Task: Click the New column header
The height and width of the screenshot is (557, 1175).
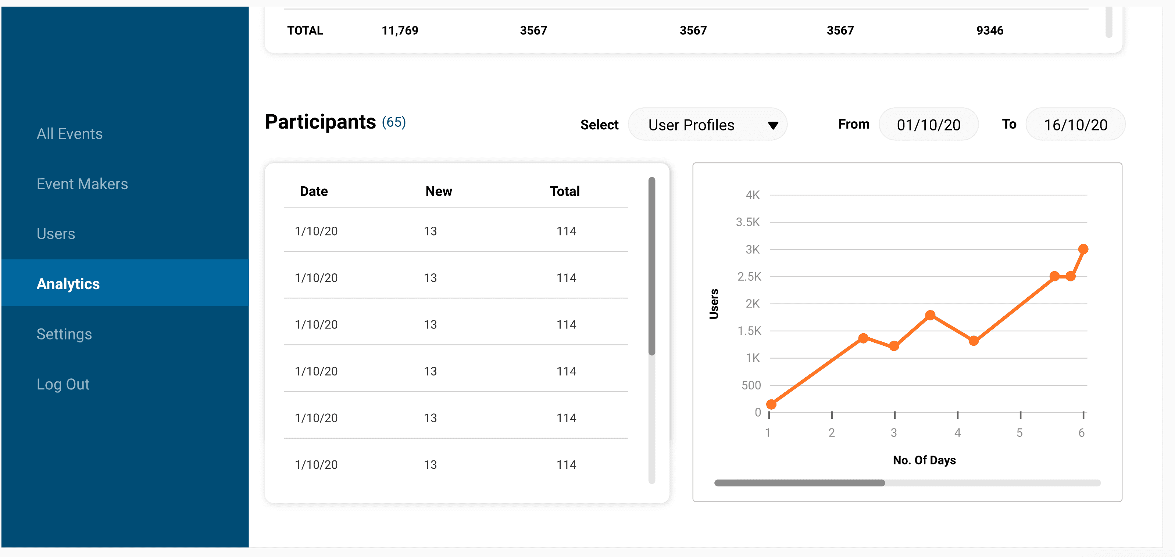Action: [x=439, y=191]
